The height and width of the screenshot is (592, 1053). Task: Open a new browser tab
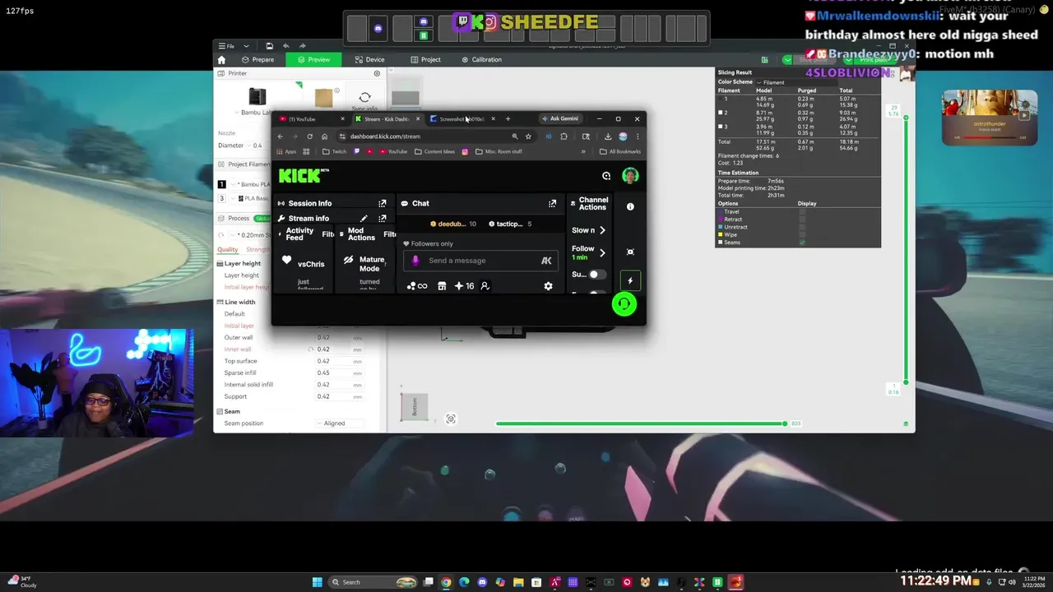508,119
